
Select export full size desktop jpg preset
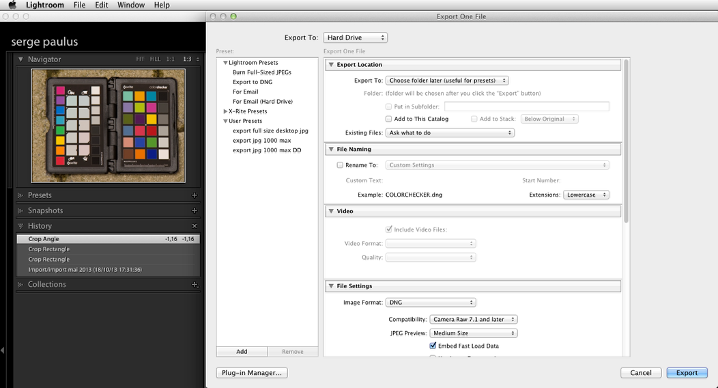270,130
